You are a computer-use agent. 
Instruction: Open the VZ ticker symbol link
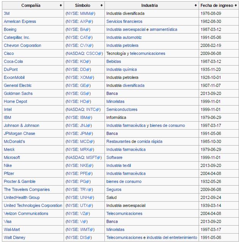point(83,213)
